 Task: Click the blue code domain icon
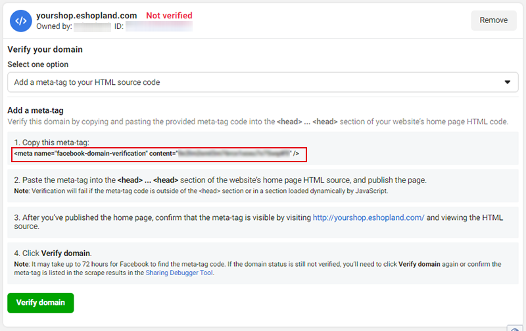pos(21,21)
